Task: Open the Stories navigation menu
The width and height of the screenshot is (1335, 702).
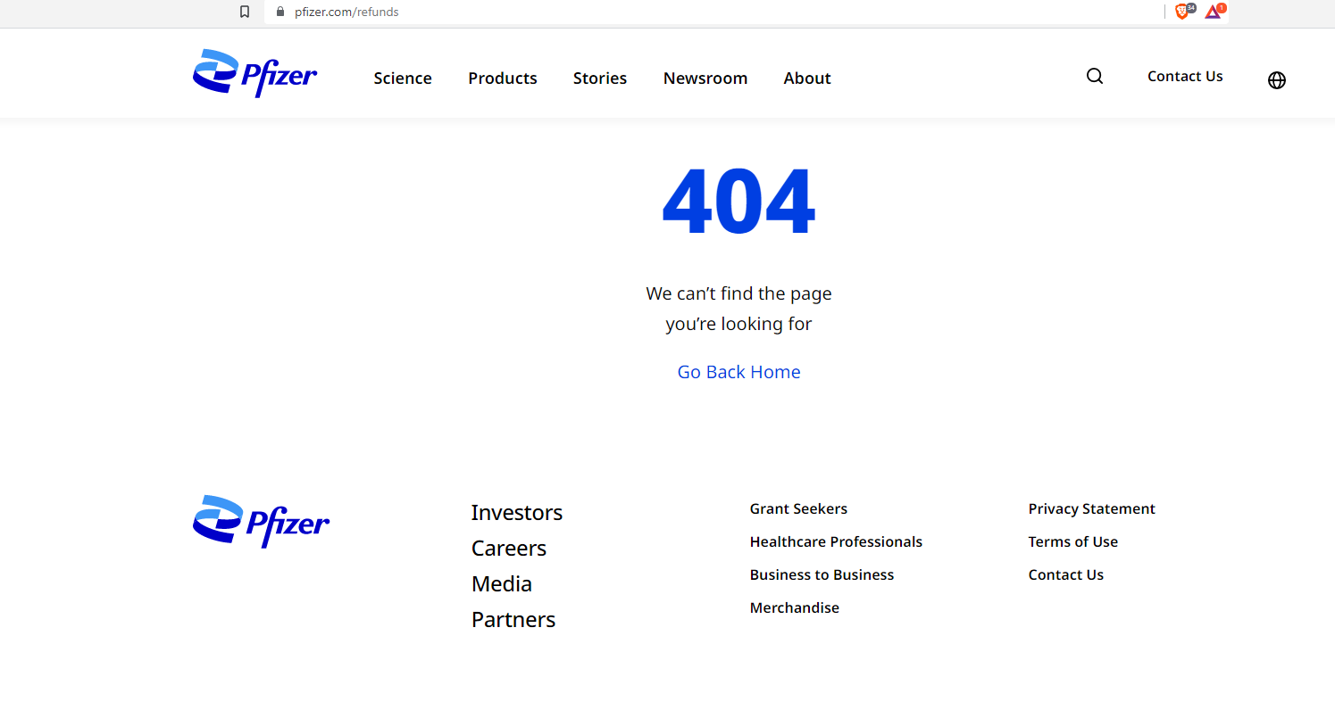Action: click(x=600, y=78)
